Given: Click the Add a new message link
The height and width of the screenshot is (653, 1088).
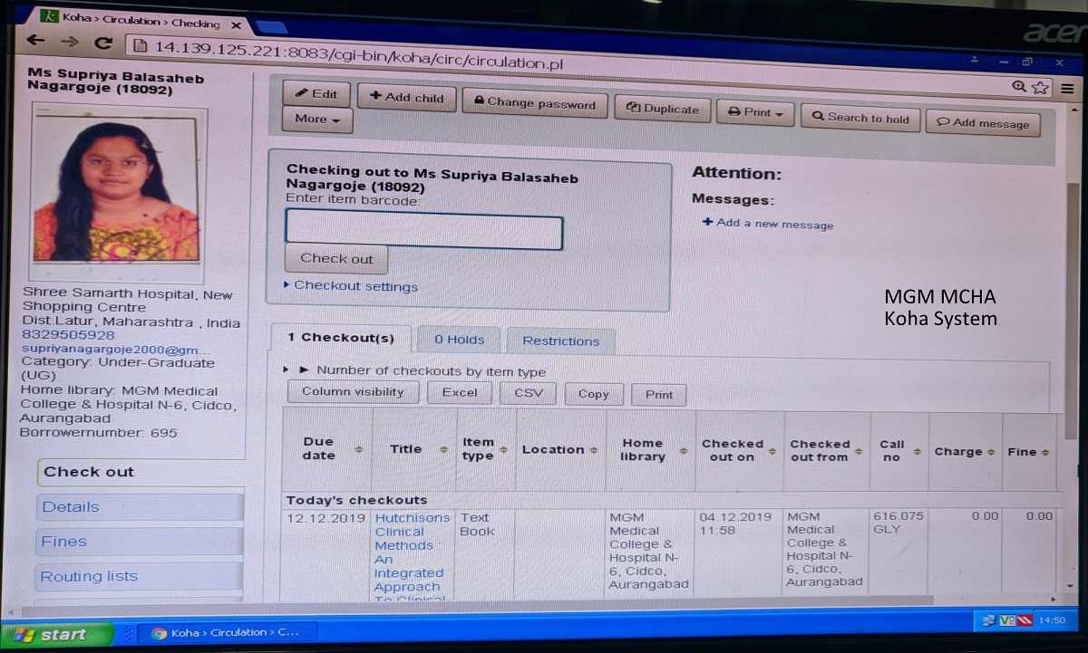Looking at the screenshot, I should (768, 224).
